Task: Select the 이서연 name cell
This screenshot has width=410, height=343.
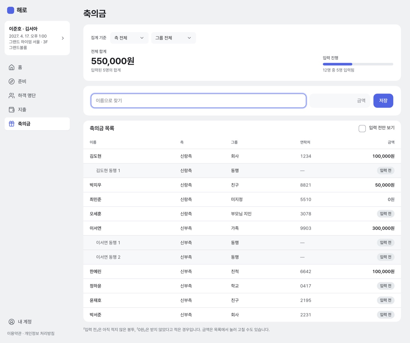Action: [95, 228]
